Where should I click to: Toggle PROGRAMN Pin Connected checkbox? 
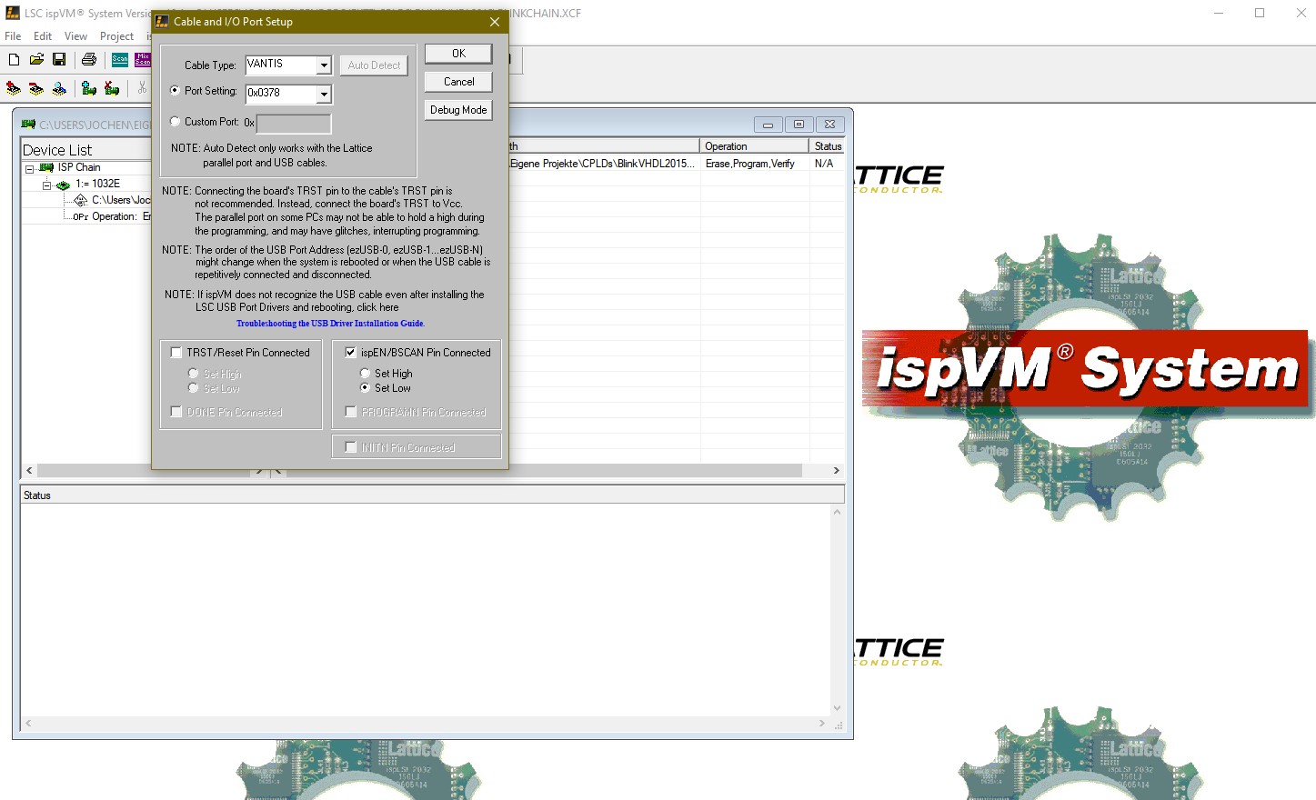point(350,412)
